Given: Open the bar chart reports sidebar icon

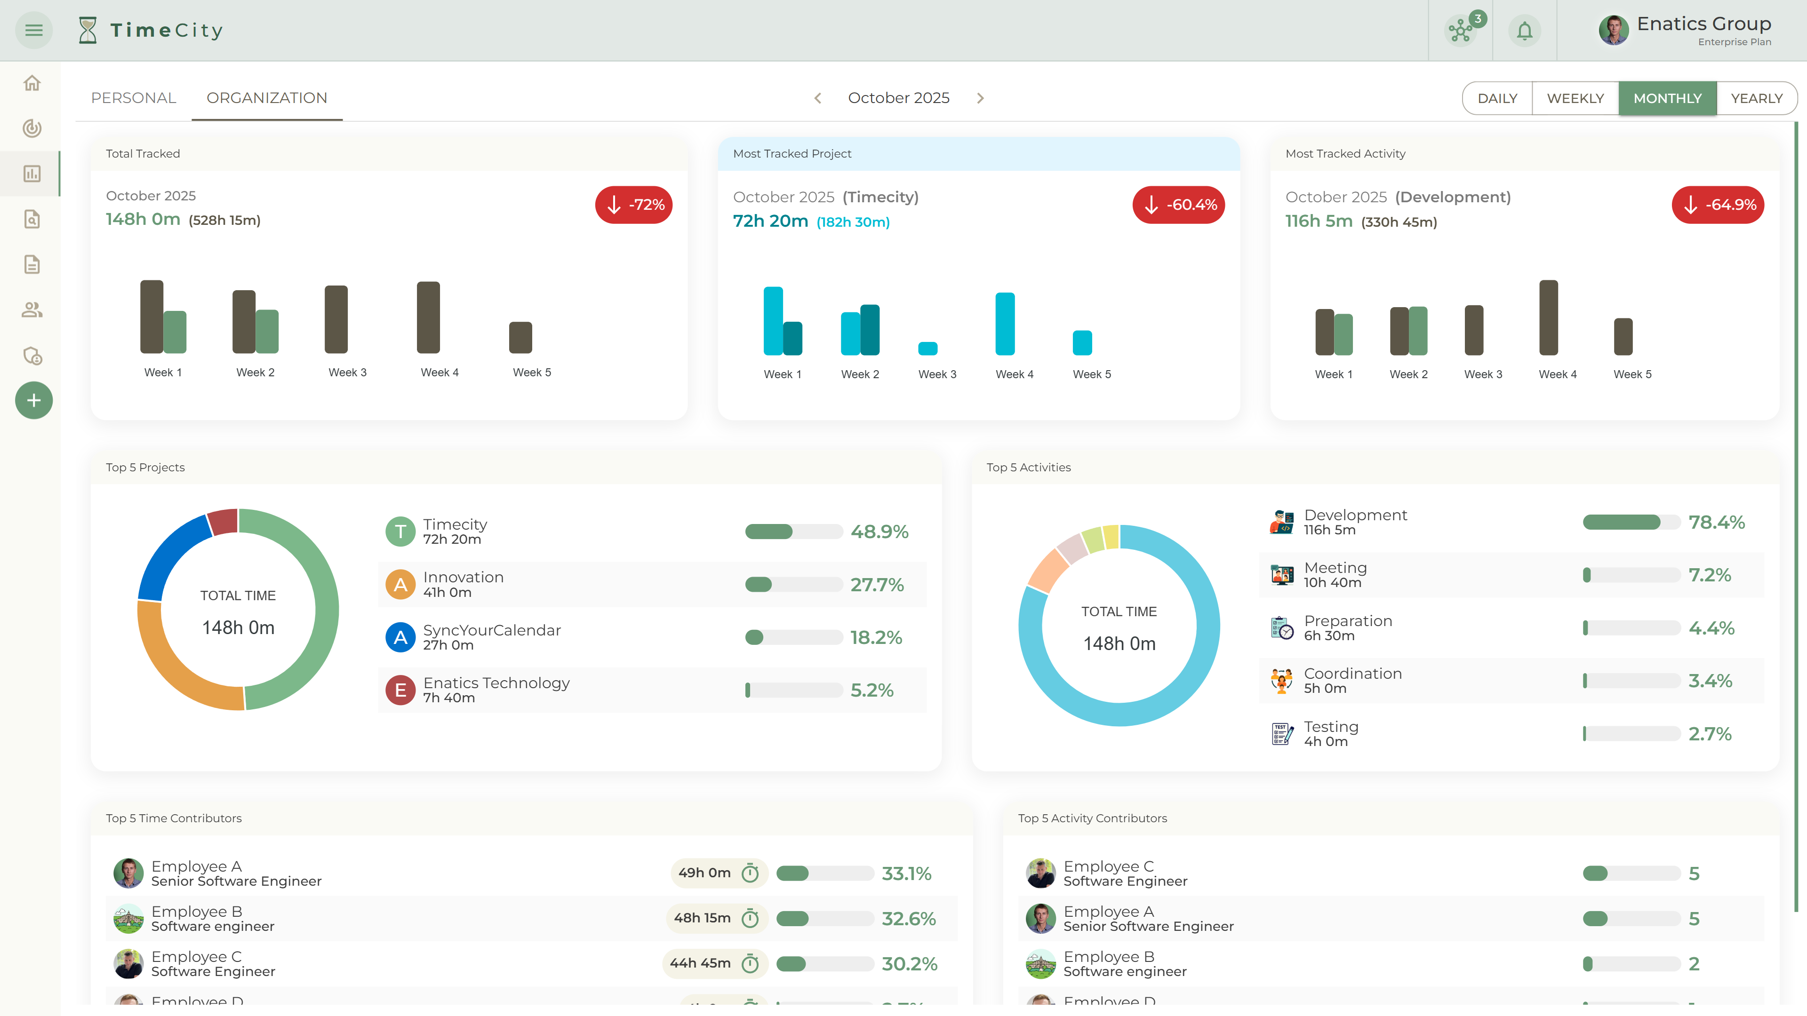Looking at the screenshot, I should 32,174.
